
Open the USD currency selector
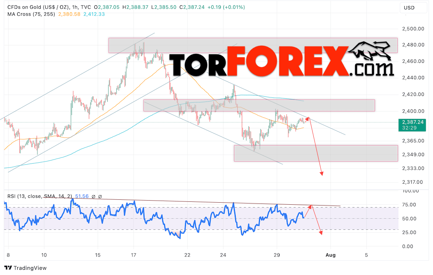[x=413, y=8]
